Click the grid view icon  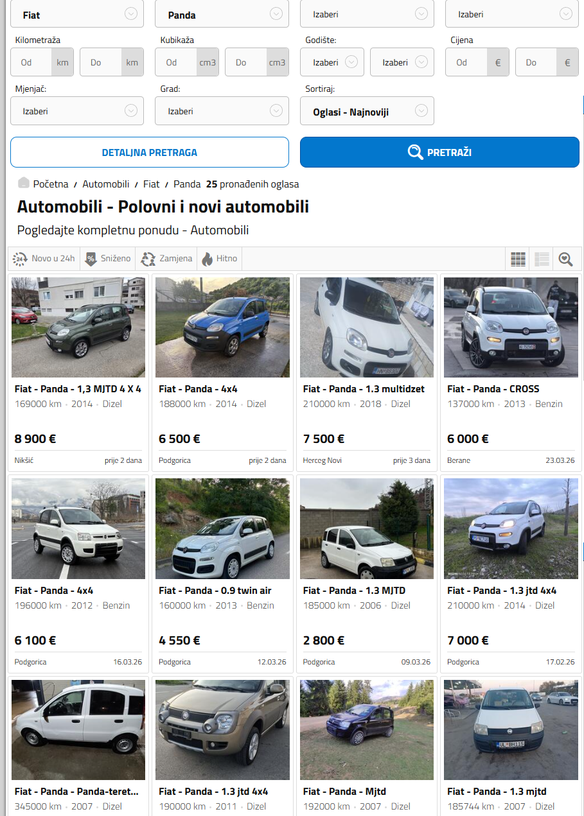coord(518,259)
